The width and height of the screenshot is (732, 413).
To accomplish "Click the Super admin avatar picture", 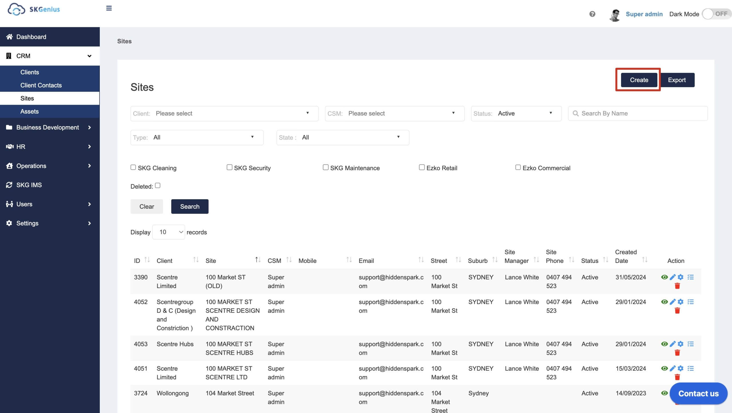I will (615, 15).
